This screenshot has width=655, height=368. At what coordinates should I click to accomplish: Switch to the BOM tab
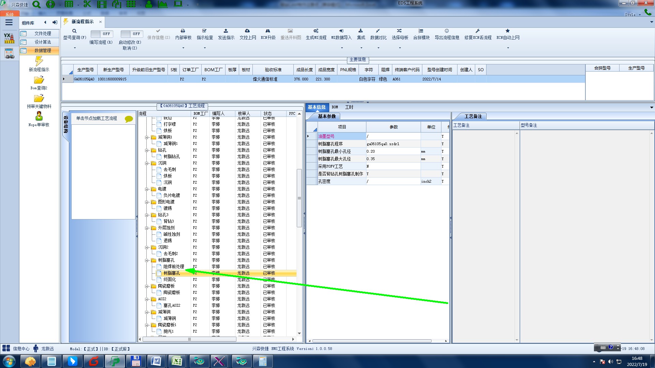point(335,107)
